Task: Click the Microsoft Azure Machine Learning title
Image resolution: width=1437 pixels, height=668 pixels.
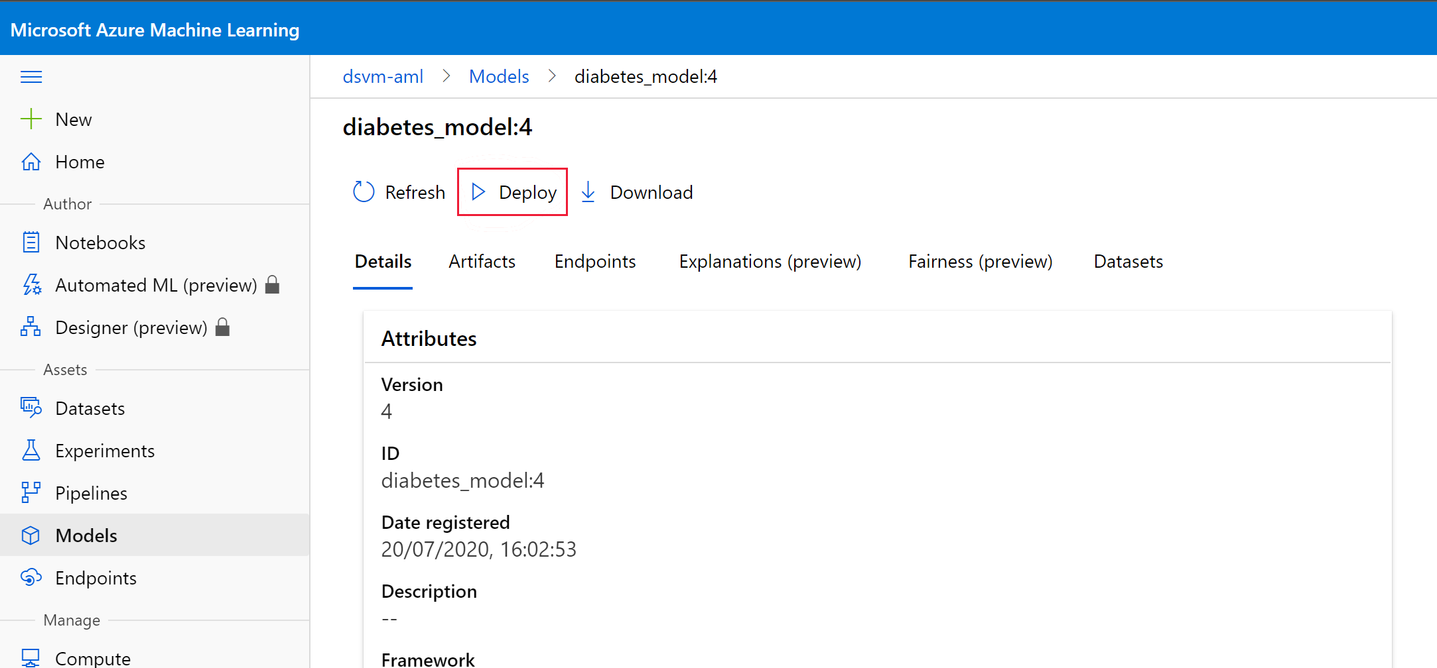Action: (155, 30)
